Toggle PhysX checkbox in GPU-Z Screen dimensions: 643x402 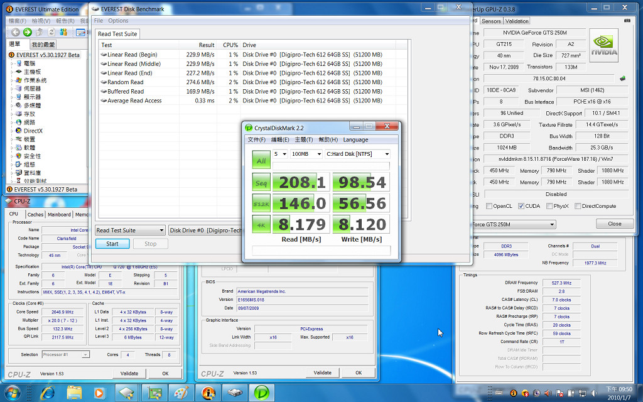(x=549, y=206)
